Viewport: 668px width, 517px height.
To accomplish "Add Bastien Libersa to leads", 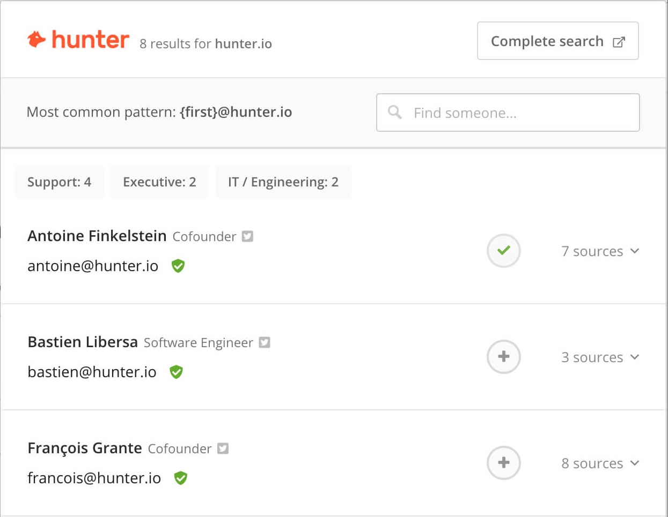I will [x=503, y=357].
